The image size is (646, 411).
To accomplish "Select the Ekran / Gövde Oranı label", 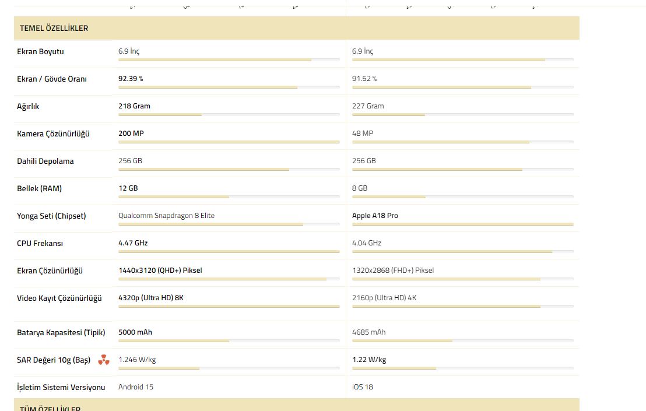I will point(52,79).
